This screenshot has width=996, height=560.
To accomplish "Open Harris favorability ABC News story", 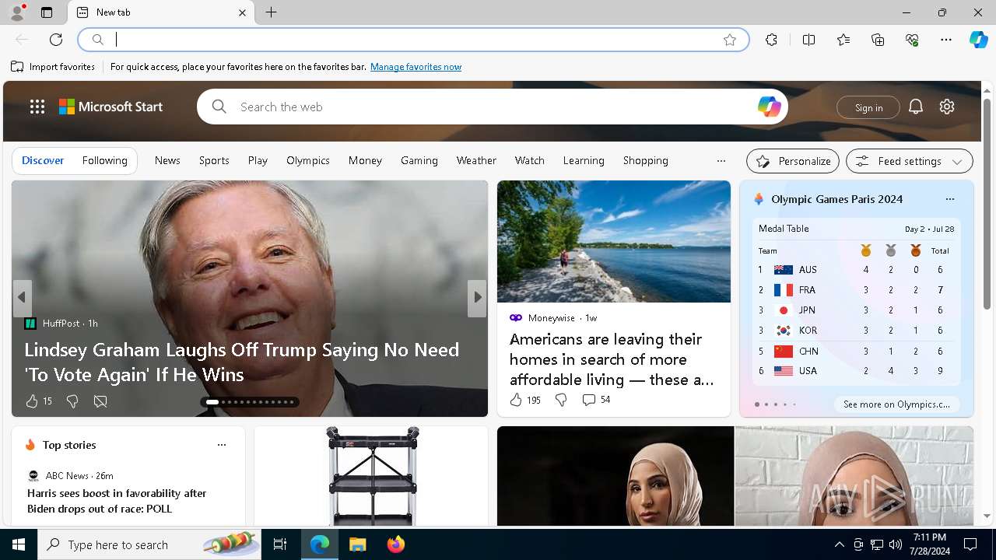I will (x=117, y=501).
